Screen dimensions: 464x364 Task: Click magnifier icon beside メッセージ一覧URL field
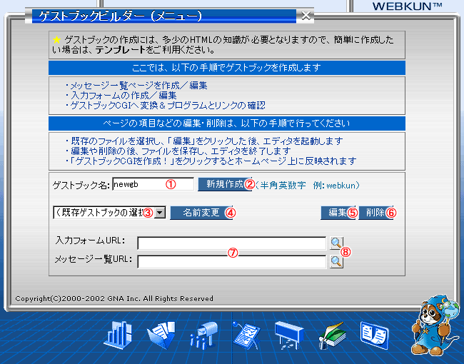336,261
